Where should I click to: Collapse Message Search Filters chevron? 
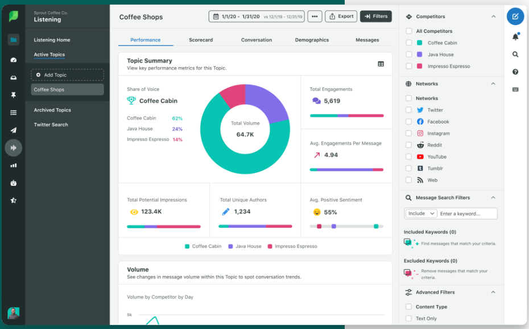pyautogui.click(x=493, y=198)
